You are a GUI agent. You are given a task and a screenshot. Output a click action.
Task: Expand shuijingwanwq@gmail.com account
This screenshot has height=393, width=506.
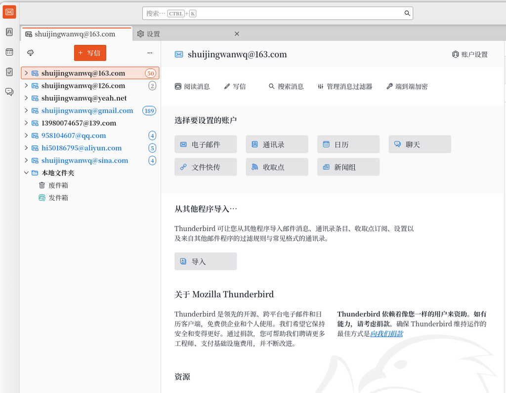(x=26, y=110)
